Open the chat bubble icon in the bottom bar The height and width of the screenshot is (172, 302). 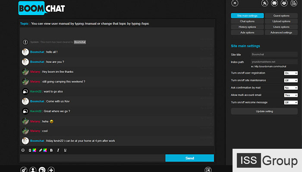click(x=42, y=170)
